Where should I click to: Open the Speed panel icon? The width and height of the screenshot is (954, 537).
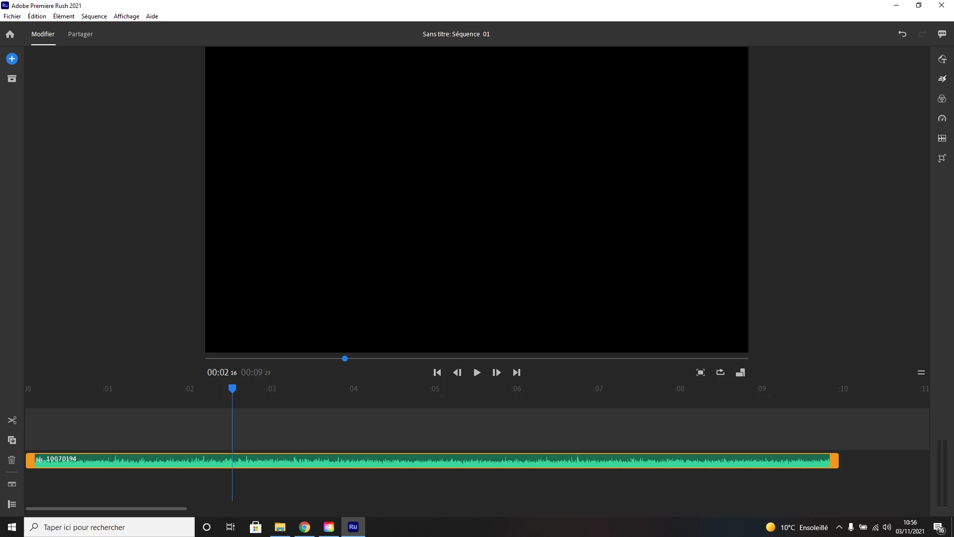coord(942,118)
